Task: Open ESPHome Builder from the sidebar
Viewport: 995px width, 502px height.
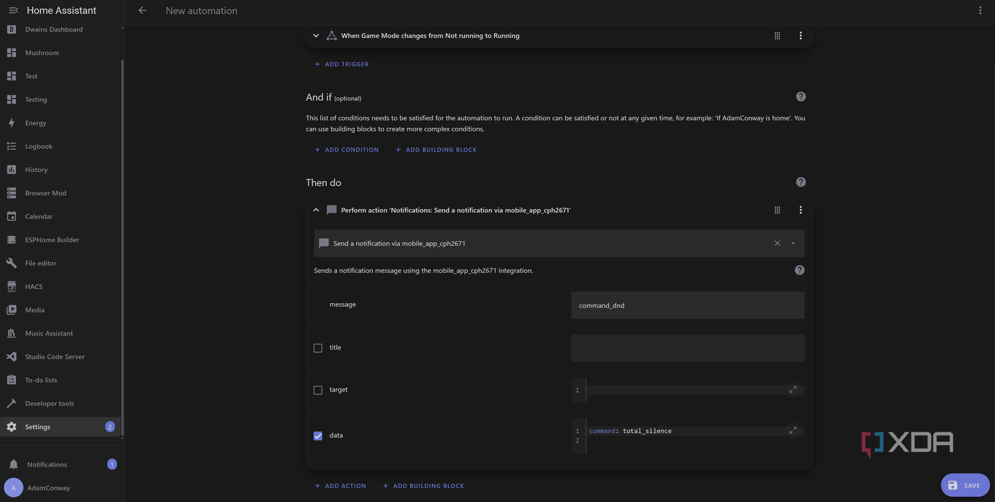Action: [61, 240]
